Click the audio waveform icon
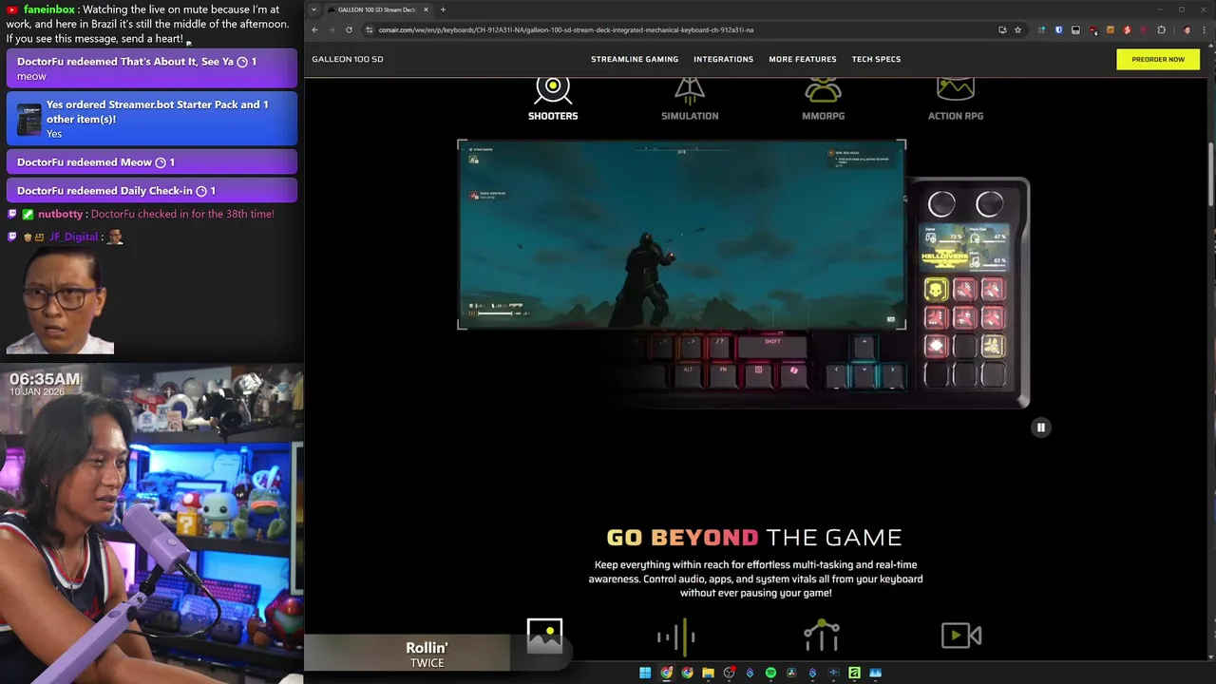Image resolution: width=1216 pixels, height=684 pixels. pyautogui.click(x=676, y=636)
